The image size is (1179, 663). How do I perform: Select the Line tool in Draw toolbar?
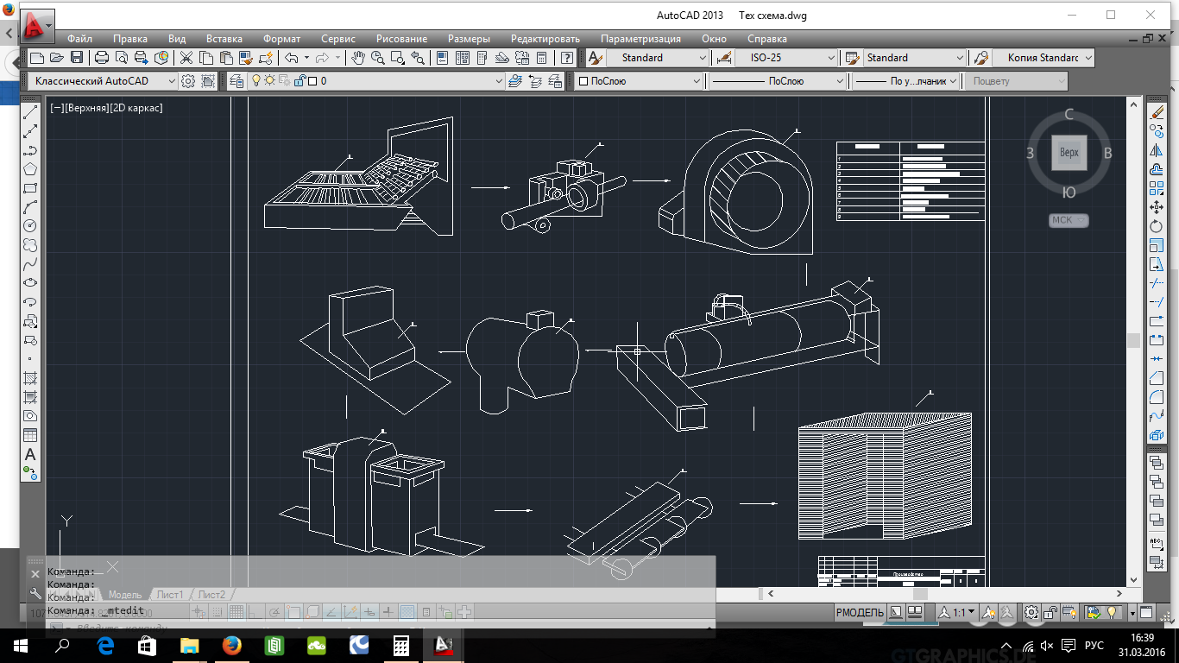pos(30,112)
